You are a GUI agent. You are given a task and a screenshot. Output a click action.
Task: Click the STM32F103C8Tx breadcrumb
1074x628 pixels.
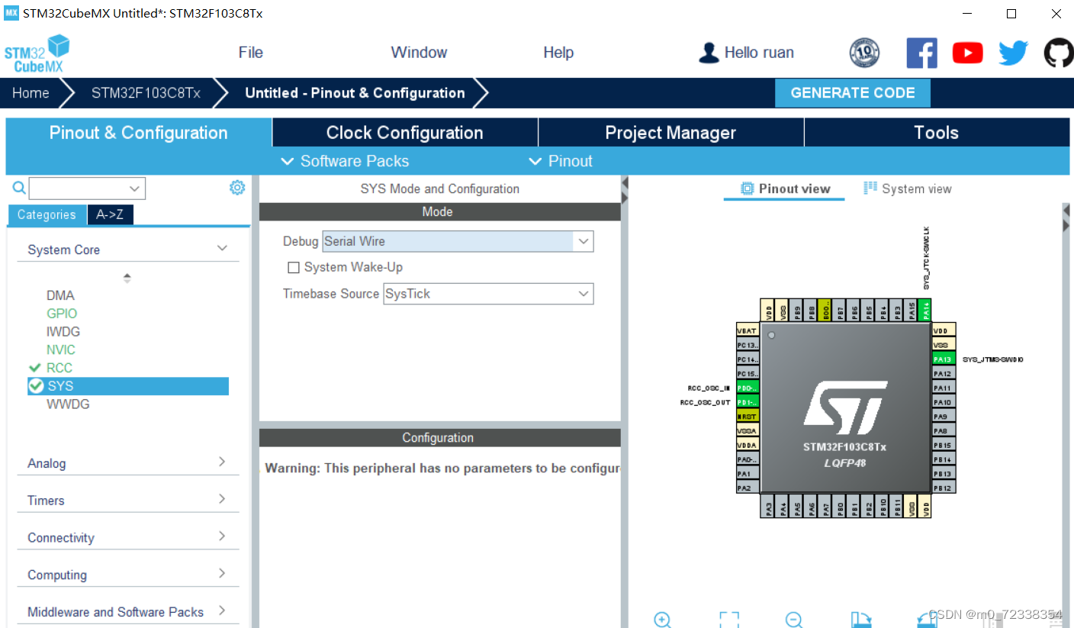(x=146, y=93)
